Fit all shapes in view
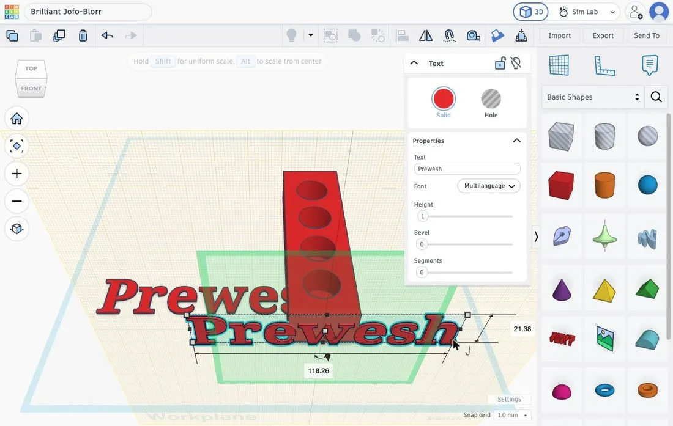The image size is (673, 426). tap(17, 146)
